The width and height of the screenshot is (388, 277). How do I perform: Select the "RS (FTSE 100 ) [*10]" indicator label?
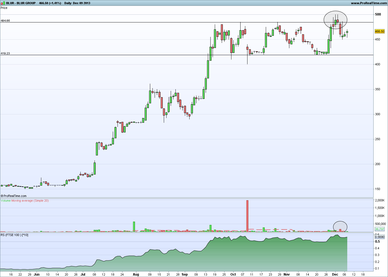(x=14, y=235)
